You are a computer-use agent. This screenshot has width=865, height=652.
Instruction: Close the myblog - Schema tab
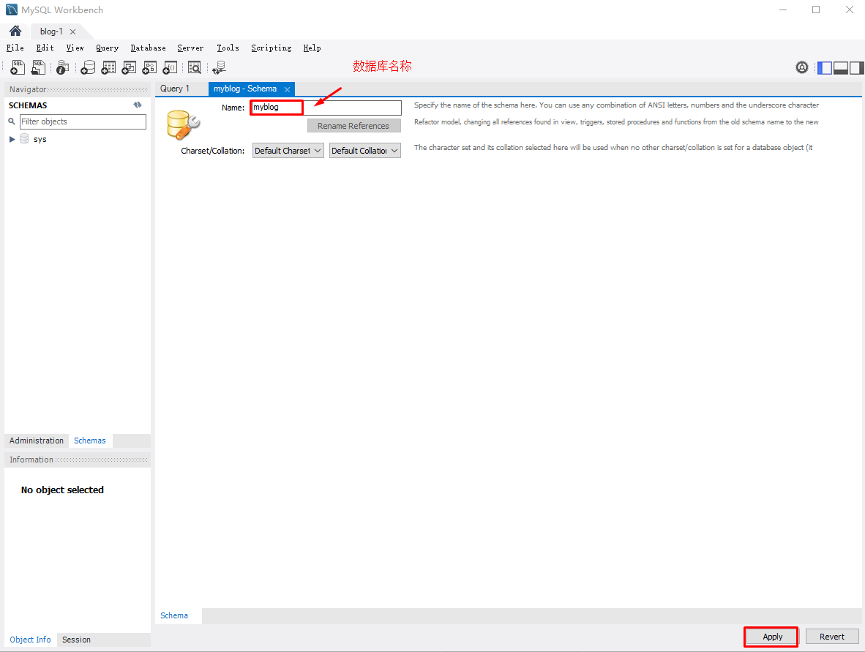pyautogui.click(x=287, y=89)
